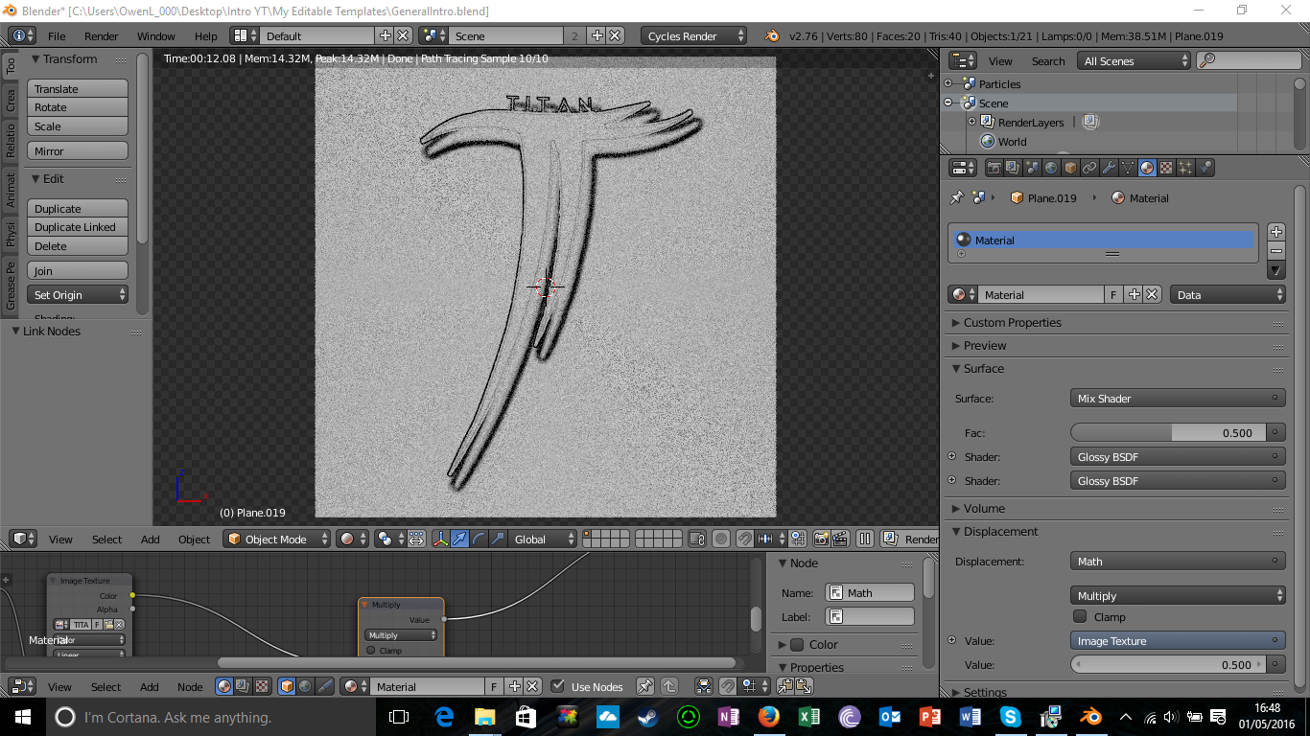This screenshot has height=736, width=1310.
Task: Open the Cycles Render engine dropdown
Action: (x=693, y=35)
